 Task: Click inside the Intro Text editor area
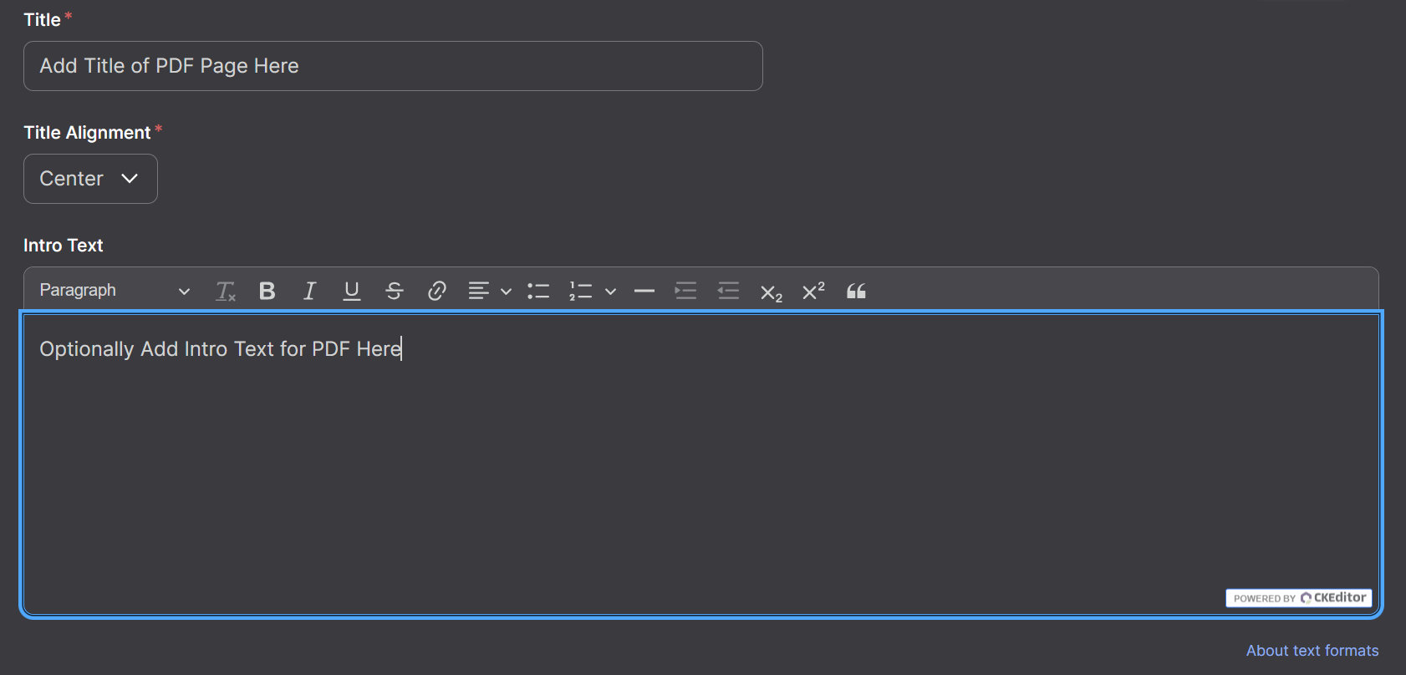701,464
